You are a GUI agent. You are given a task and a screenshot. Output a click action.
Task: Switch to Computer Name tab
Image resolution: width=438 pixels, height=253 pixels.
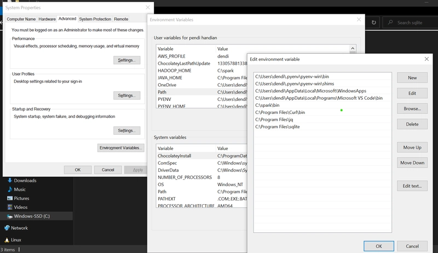21,19
